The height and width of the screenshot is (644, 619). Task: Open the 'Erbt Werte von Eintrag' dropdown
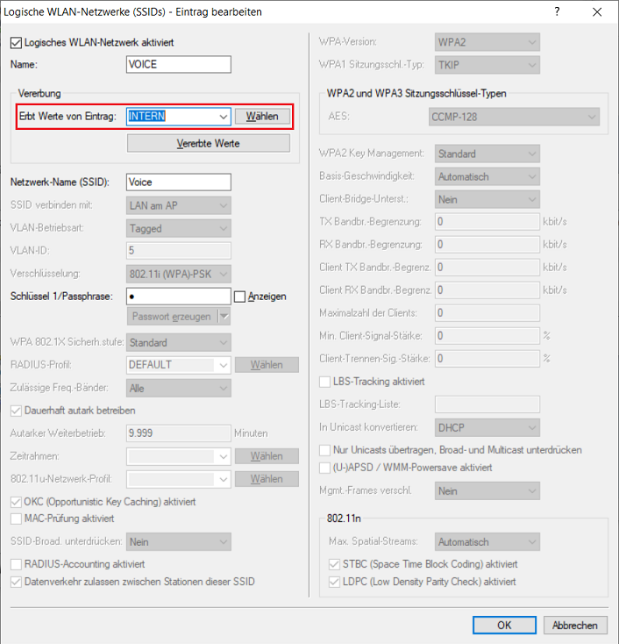(x=223, y=116)
